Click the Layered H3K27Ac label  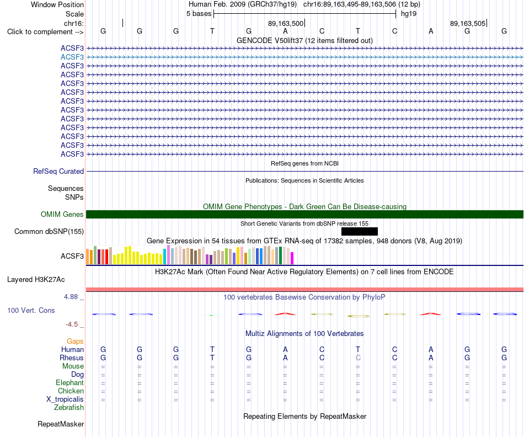click(x=36, y=280)
